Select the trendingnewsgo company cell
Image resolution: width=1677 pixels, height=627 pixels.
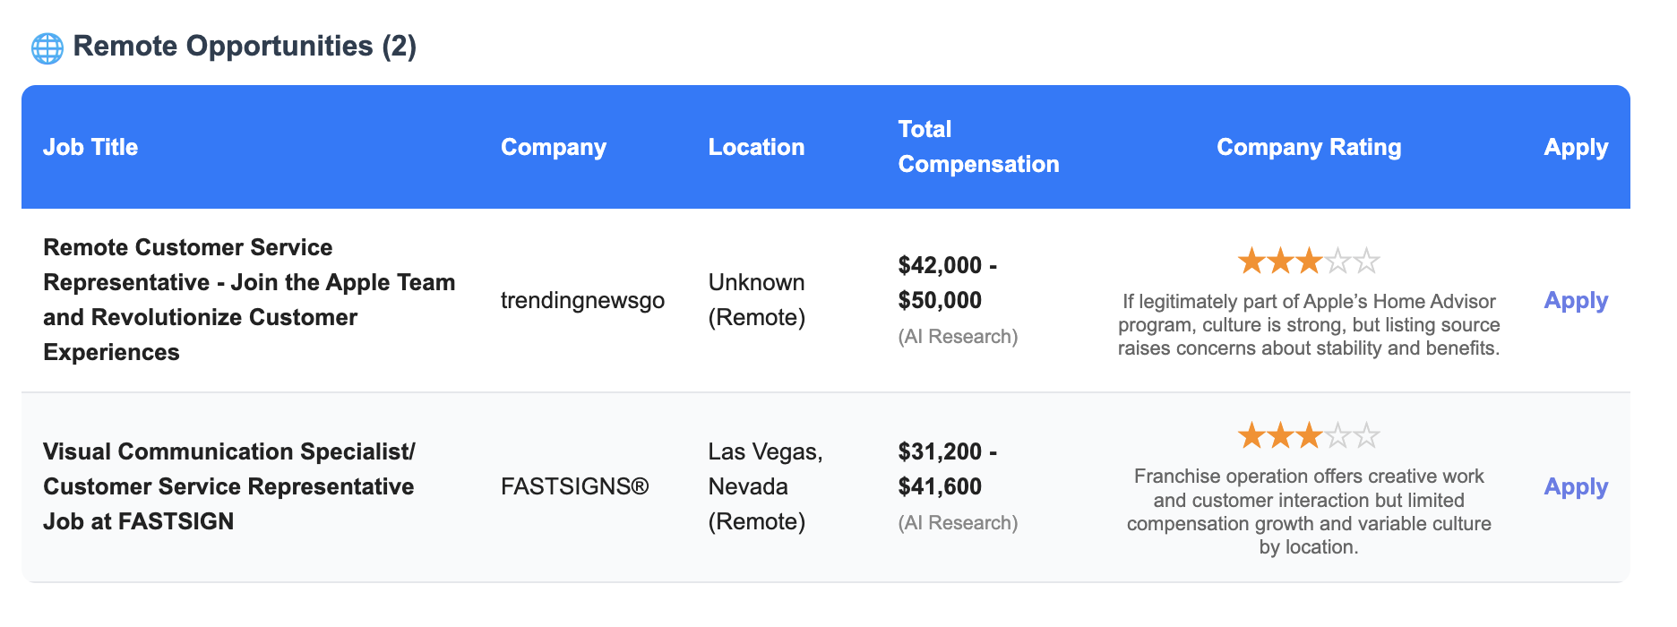coord(582,300)
